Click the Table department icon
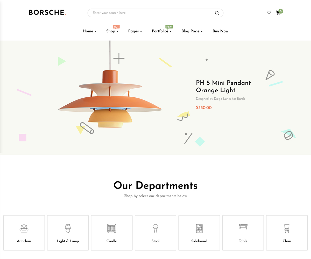311x259 pixels. [x=243, y=227]
